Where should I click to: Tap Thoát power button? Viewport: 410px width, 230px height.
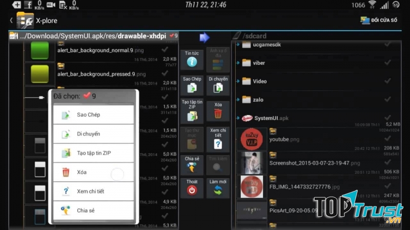click(x=192, y=188)
